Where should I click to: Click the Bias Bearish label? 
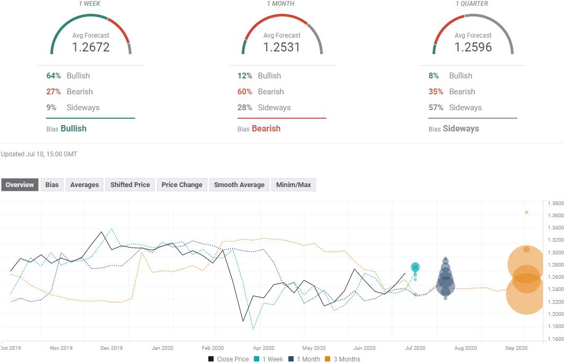coord(259,129)
